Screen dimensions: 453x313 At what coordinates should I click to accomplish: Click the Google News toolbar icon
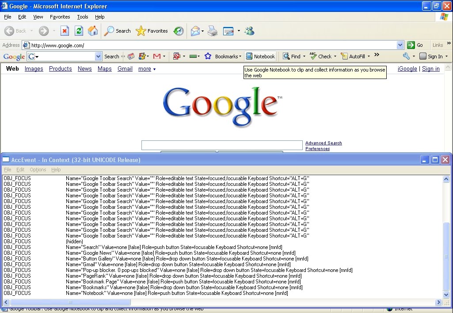131,56
